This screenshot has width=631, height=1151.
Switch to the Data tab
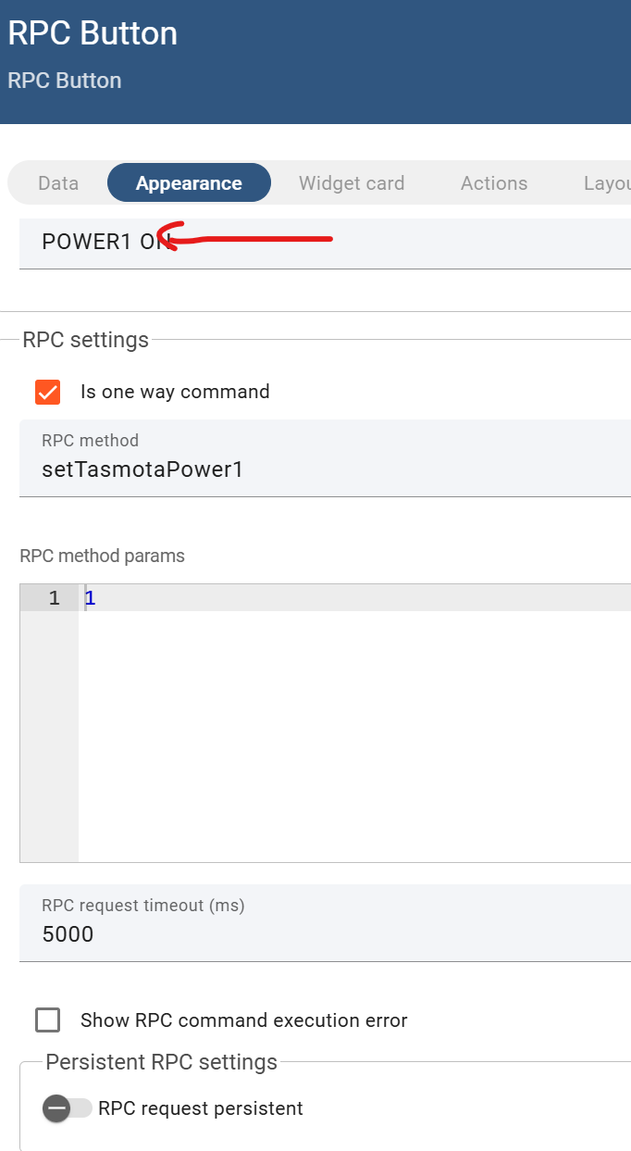pos(58,183)
